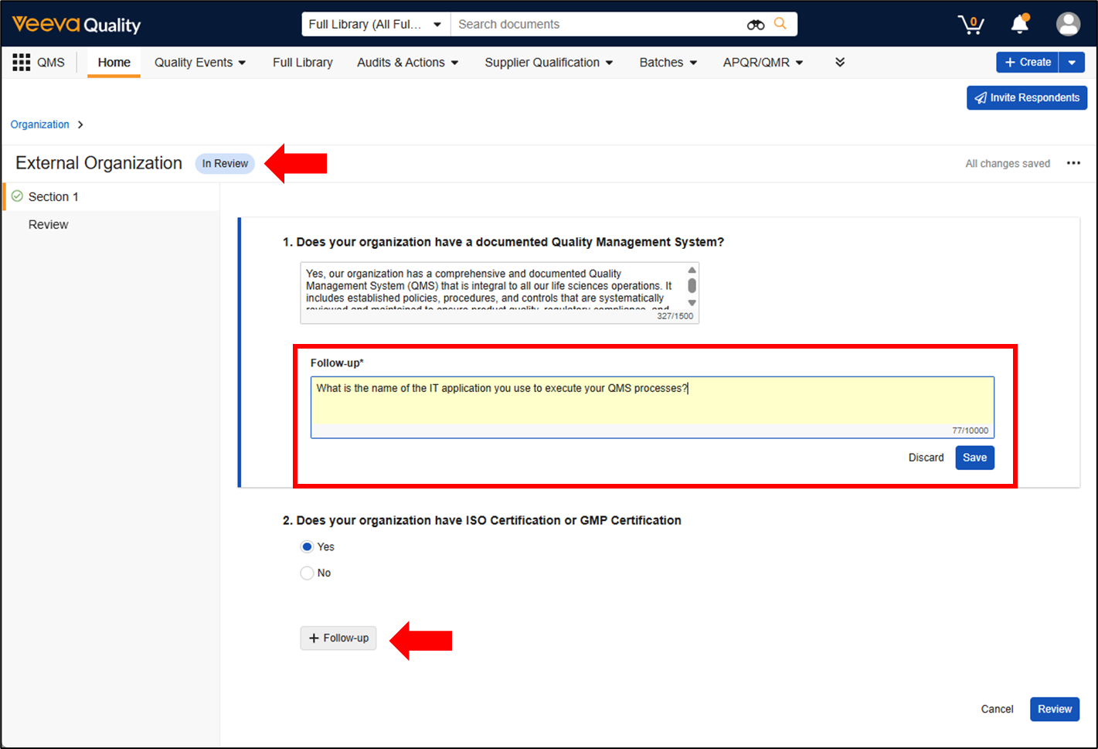Select the Yes radio option
Viewport: 1098px width, 749px height.
(308, 546)
